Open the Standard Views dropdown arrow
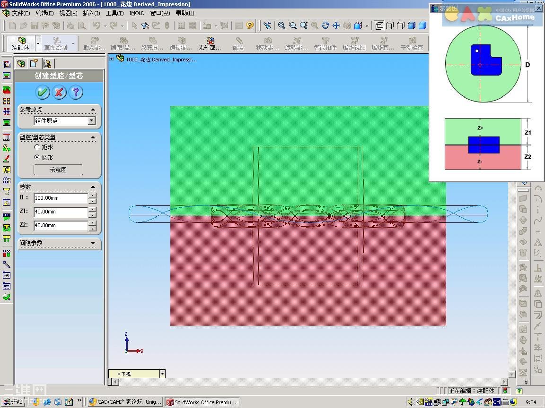Viewport: 545px width, 408px height. click(367, 25)
